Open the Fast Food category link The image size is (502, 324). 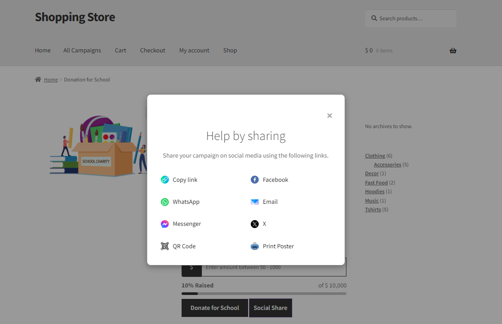pyautogui.click(x=376, y=183)
